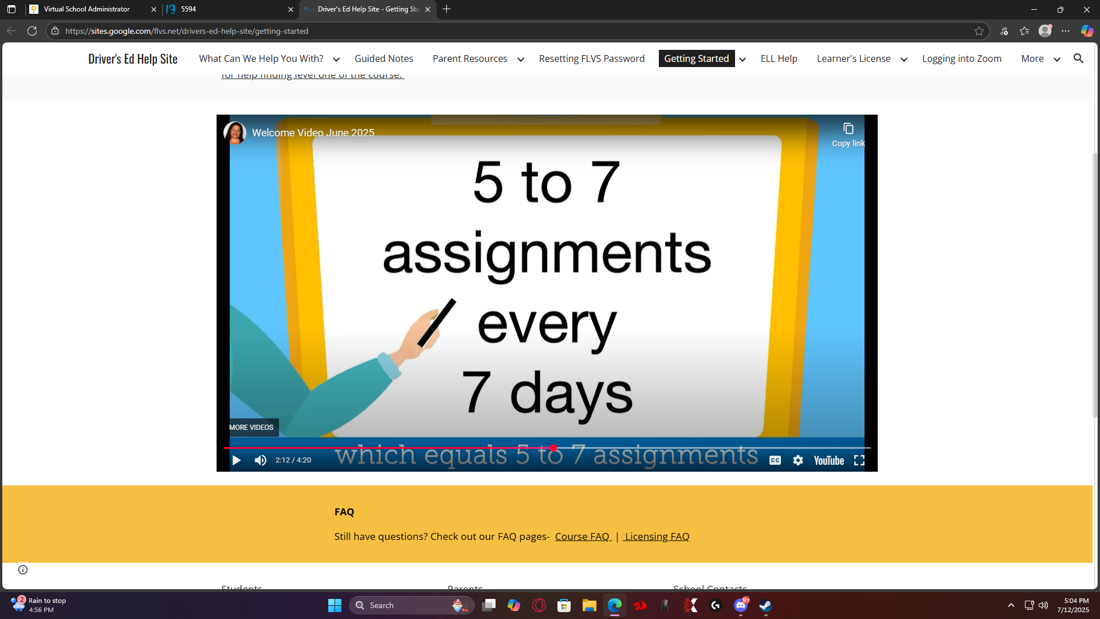Expand the Parent Resources dropdown arrow
This screenshot has height=619, width=1100.
521,59
